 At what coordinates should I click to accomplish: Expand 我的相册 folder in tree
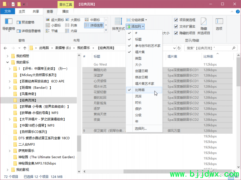[7, 56]
